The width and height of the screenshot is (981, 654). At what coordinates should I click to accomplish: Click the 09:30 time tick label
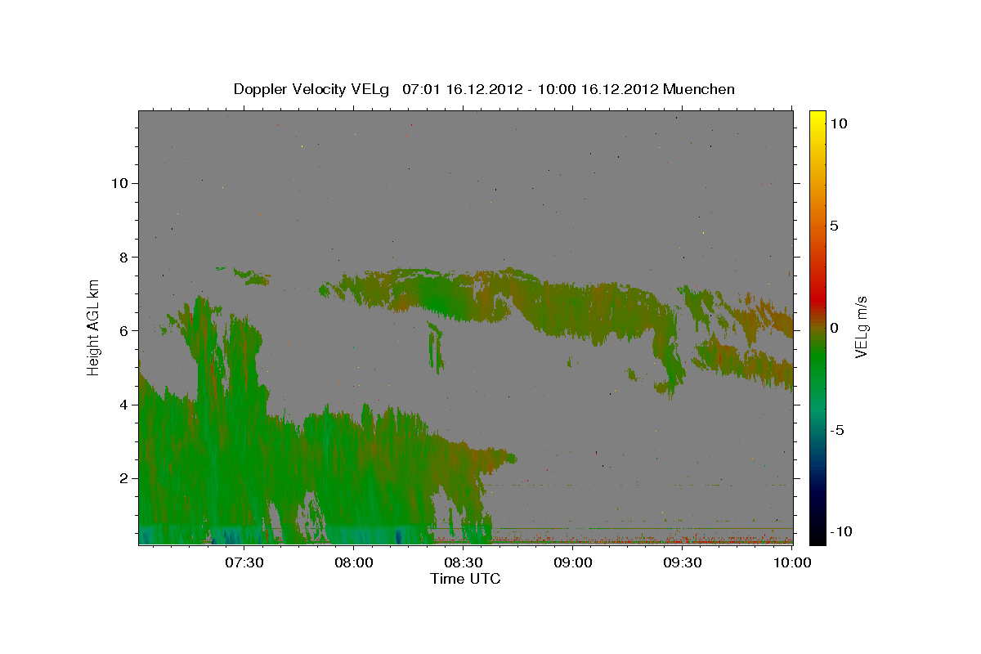coord(683,562)
